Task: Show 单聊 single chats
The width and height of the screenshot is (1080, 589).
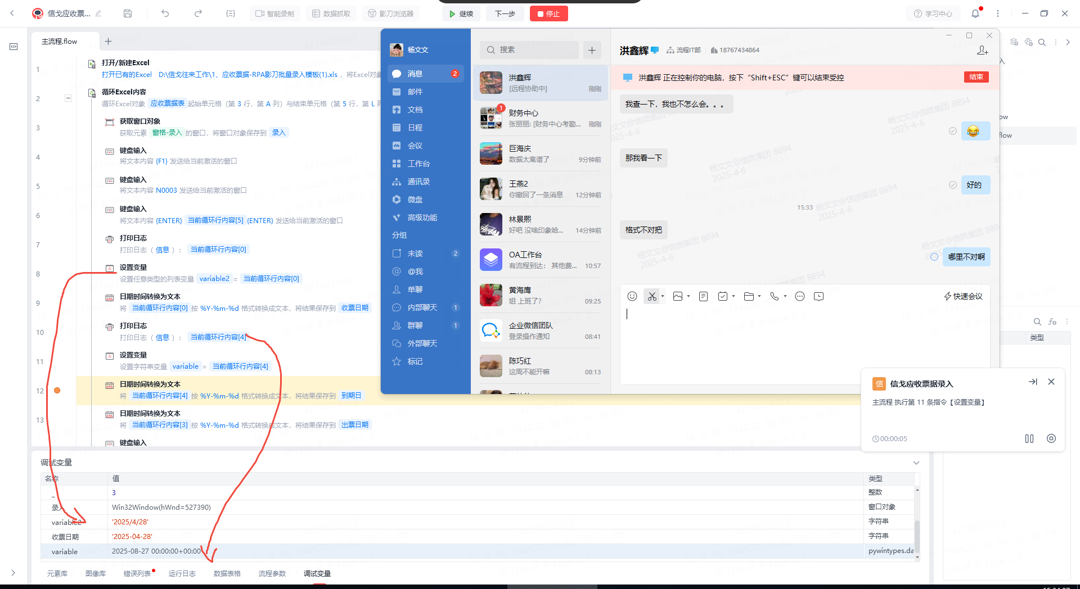Action: [x=426, y=289]
